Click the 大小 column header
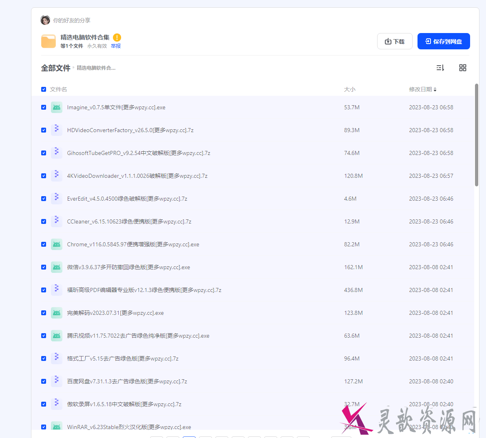This screenshot has width=486, height=438. pyautogui.click(x=350, y=89)
